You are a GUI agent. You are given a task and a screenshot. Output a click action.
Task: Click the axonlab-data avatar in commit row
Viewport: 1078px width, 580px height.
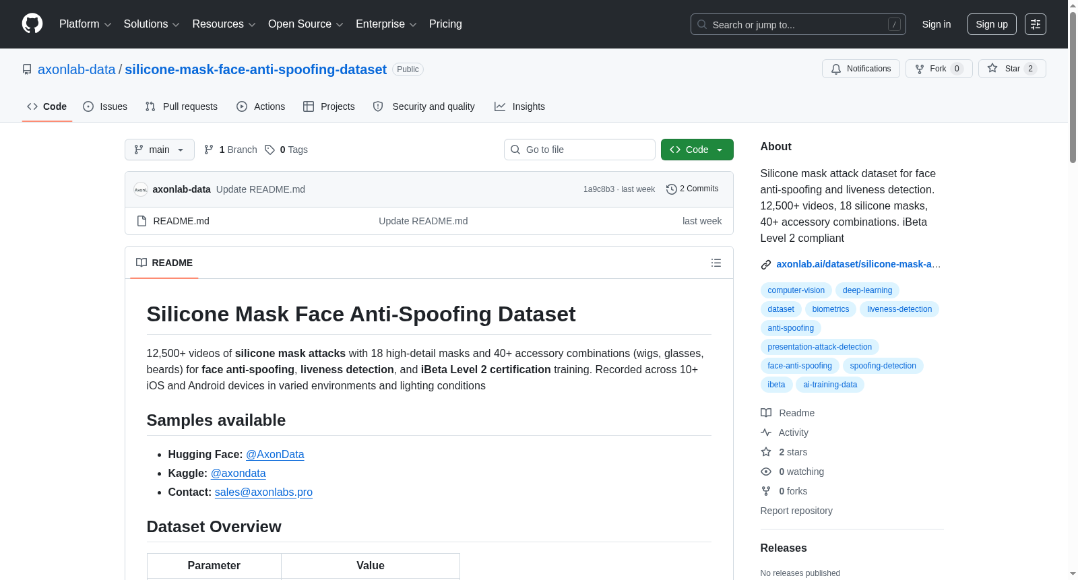pos(141,190)
